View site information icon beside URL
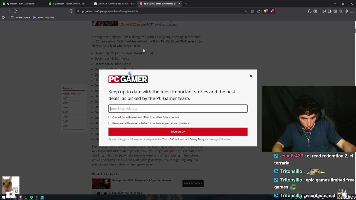356x200 pixels. (x=78, y=11)
